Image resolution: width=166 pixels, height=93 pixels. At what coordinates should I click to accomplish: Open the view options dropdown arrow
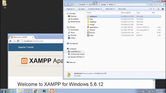[x=154, y=9]
